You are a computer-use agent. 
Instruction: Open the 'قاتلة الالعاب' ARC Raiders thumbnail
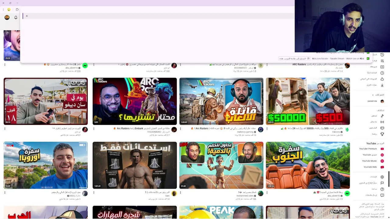click(221, 101)
